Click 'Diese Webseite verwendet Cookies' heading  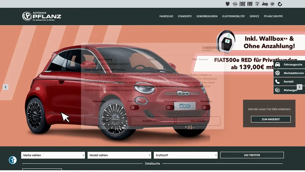105,70
